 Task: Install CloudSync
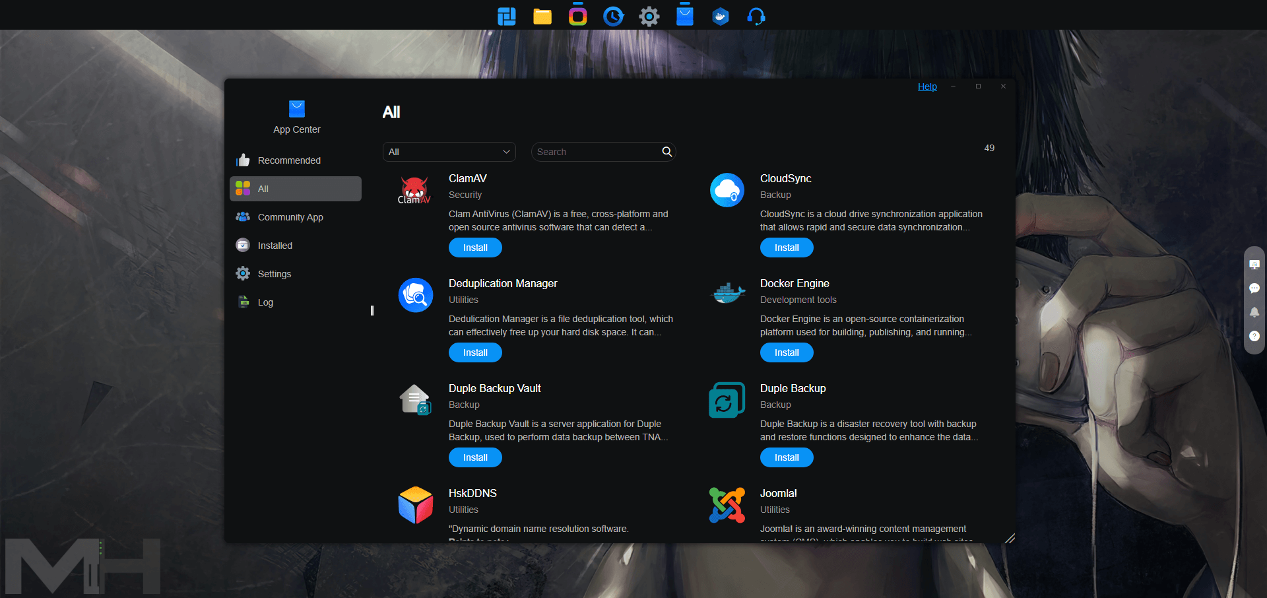[x=787, y=248]
